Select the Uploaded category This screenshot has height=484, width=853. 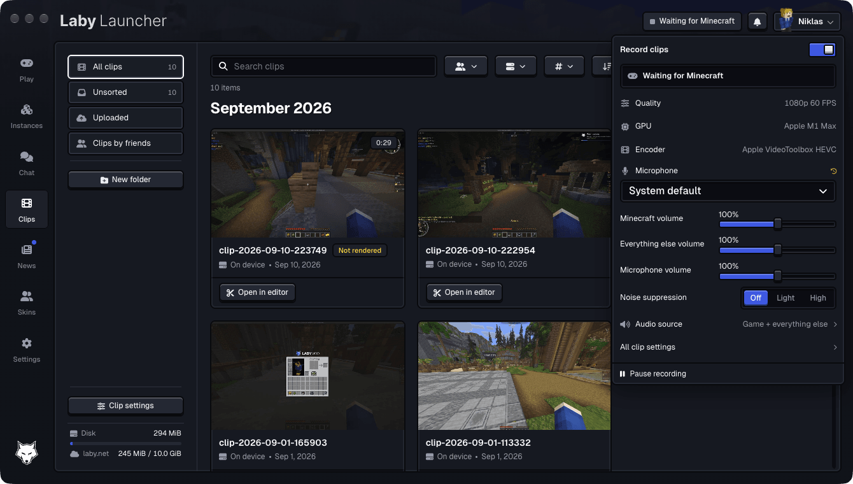pyautogui.click(x=125, y=118)
